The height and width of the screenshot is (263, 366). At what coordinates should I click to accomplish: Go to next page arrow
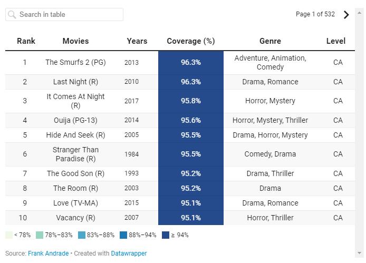(x=346, y=15)
